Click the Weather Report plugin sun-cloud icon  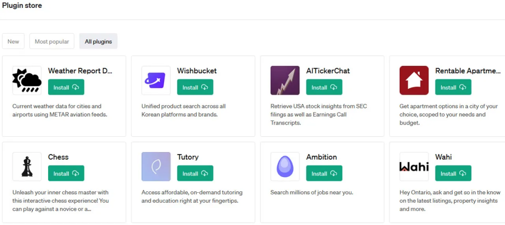[27, 80]
